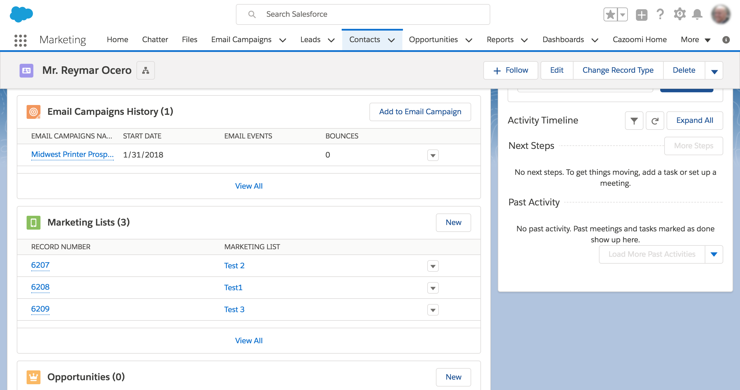Click the Marketing Lists section icon
Image resolution: width=740 pixels, height=390 pixels.
(34, 222)
